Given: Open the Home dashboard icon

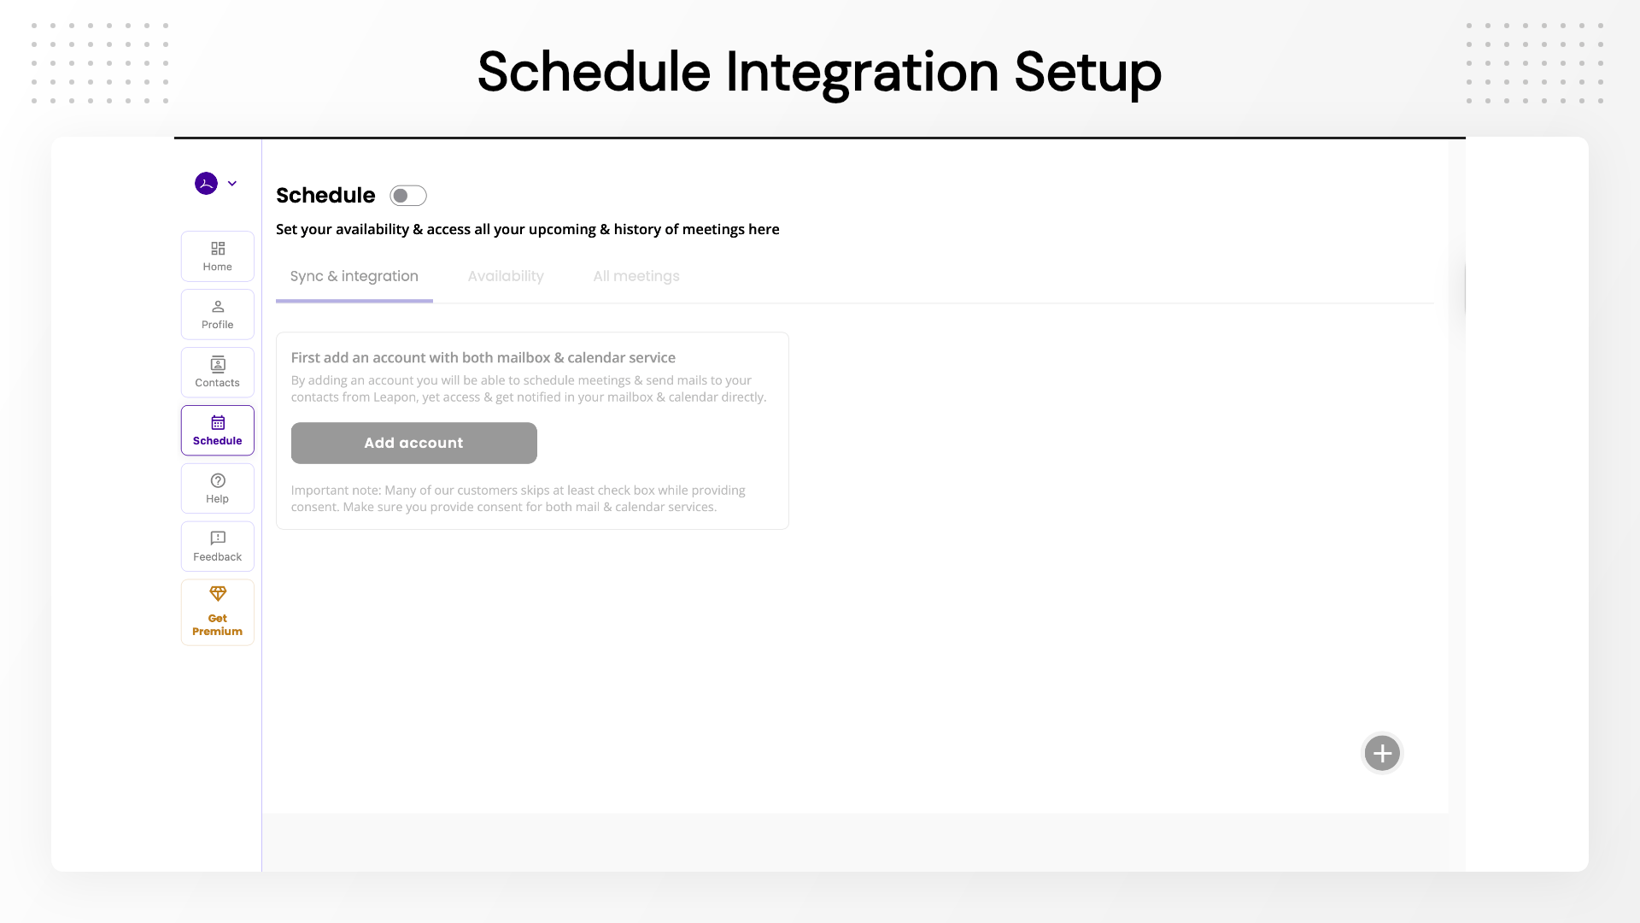Looking at the screenshot, I should (218, 248).
